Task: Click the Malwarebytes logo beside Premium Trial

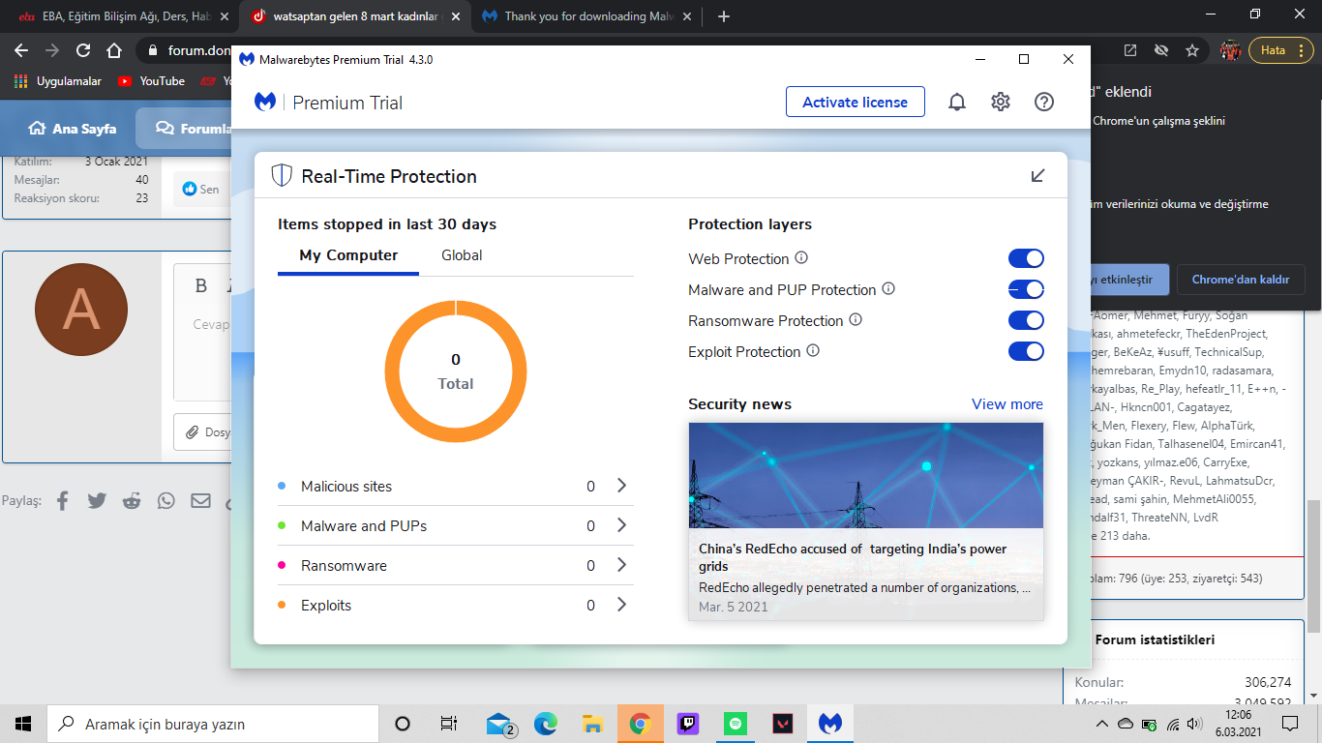Action: tap(265, 103)
